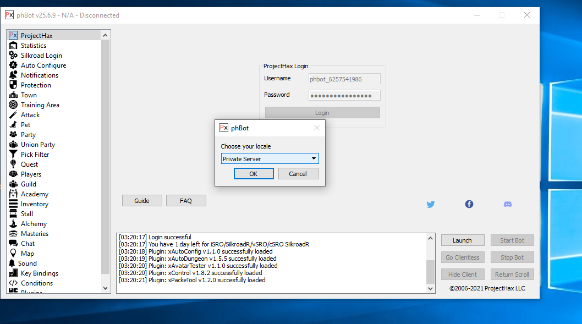Click the Twitter bird icon
582x324 pixels.
431,204
